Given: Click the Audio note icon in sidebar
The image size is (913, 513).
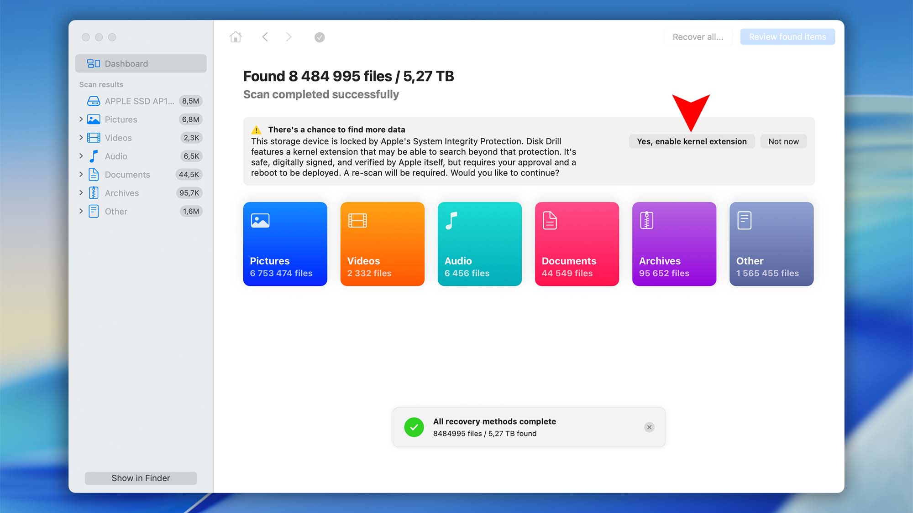Looking at the screenshot, I should [94, 156].
